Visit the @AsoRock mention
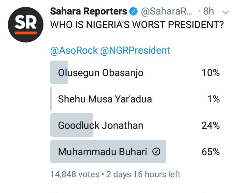The image size is (237, 193). (x=74, y=50)
